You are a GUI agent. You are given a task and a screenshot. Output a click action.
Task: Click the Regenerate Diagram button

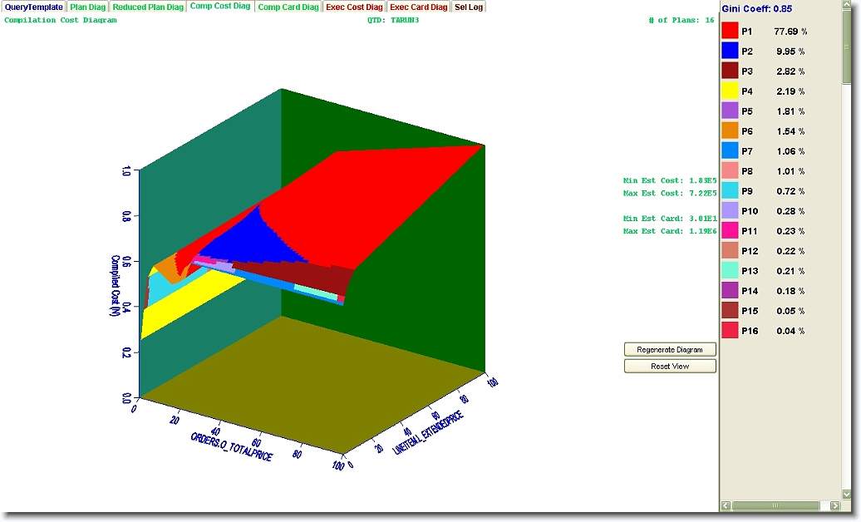click(x=670, y=349)
